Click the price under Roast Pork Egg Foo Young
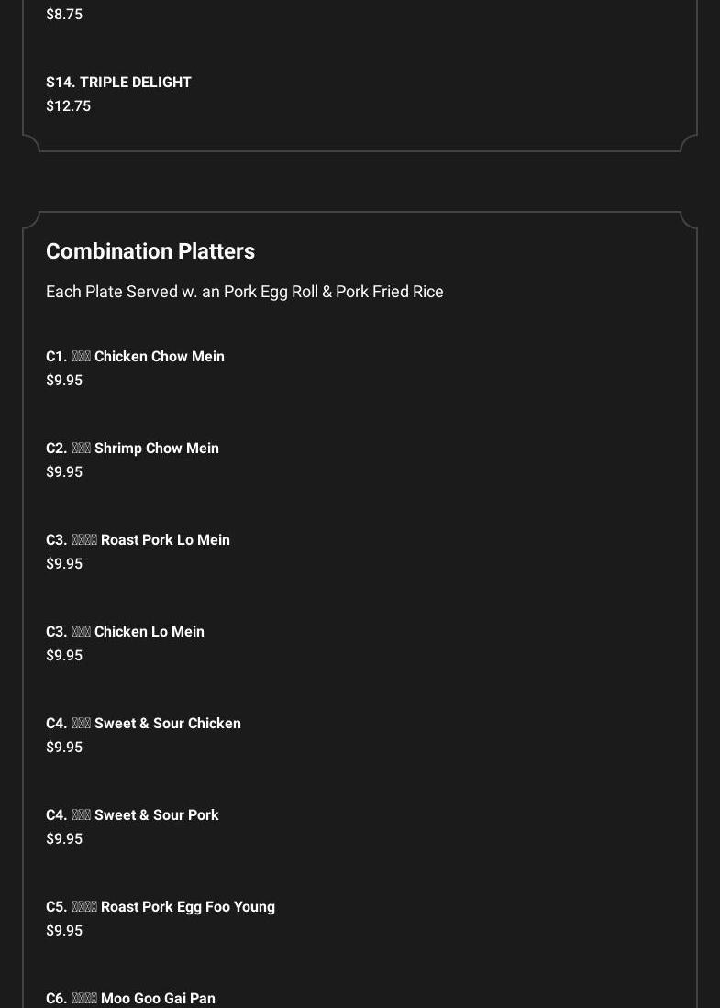The height and width of the screenshot is (1008, 720). tap(64, 930)
